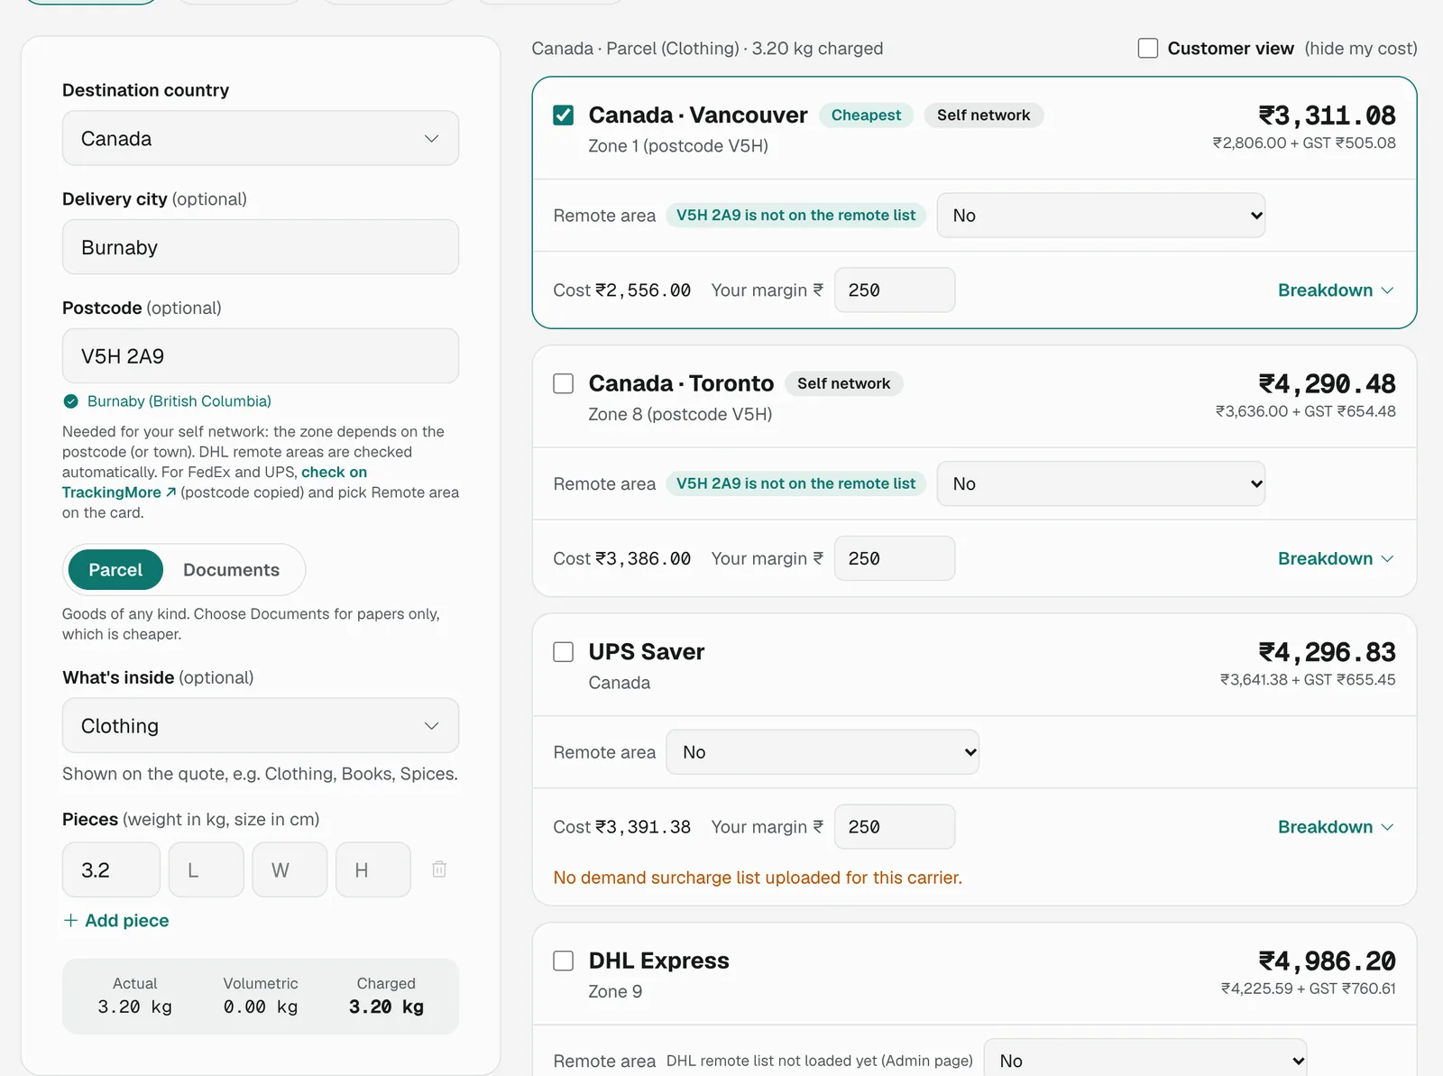Screen dimensions: 1443x1076
Task: Check the DHL Express rate checkbox
Action: (x=564, y=961)
